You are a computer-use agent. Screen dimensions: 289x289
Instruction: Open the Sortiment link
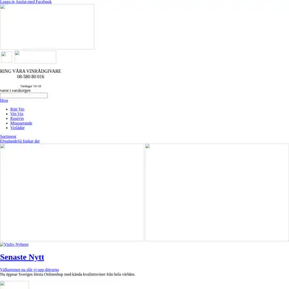pos(8,137)
